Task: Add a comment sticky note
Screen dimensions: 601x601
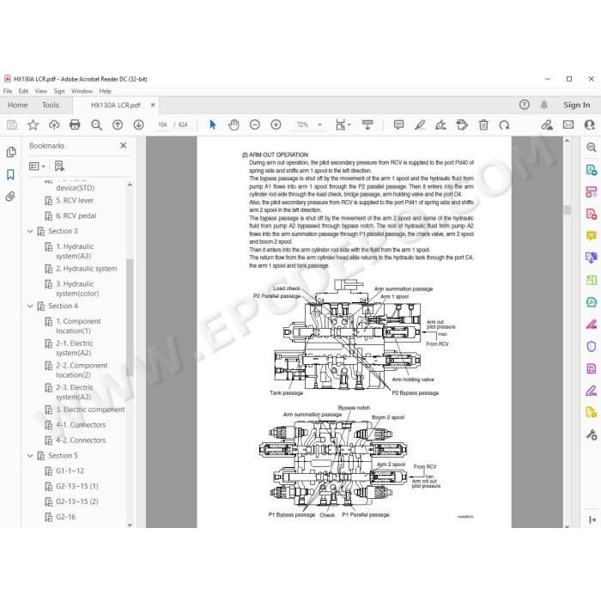Action: coord(398,124)
